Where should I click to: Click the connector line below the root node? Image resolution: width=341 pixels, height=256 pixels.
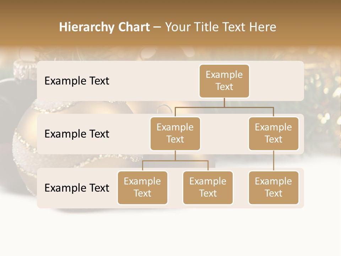pos(224,103)
